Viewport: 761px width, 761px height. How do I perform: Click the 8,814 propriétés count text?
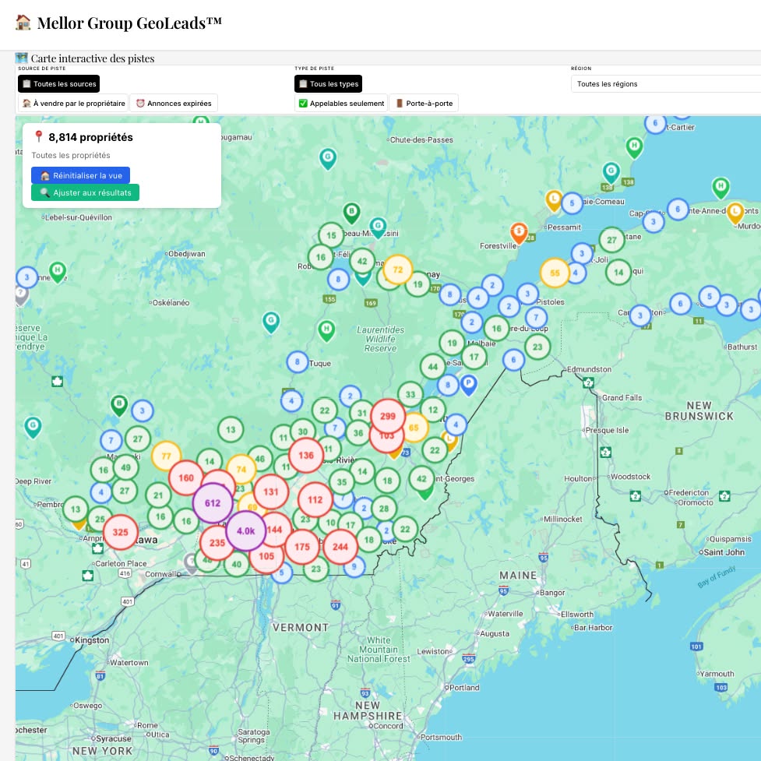coord(91,137)
